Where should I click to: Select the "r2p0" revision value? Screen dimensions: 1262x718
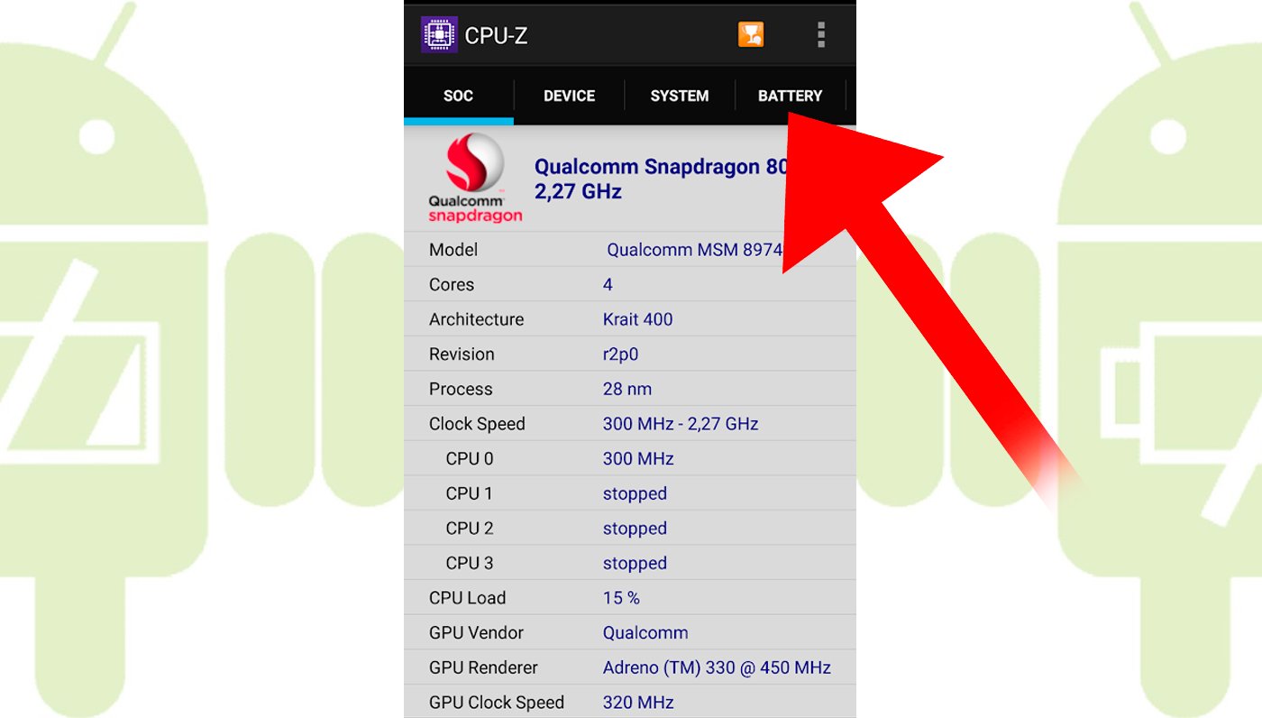[620, 354]
